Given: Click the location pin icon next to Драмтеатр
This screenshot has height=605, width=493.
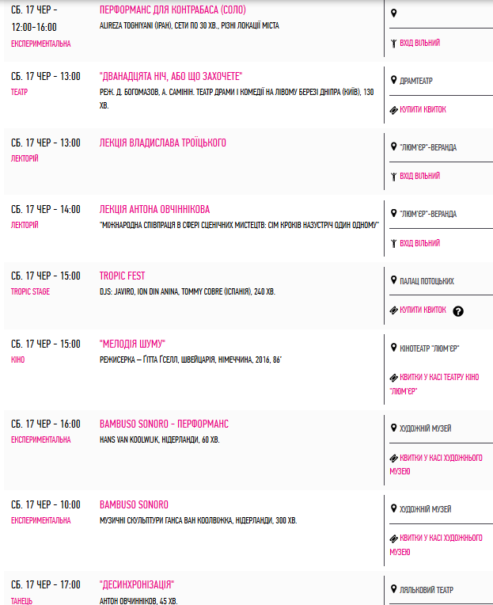Looking at the screenshot, I should tap(393, 80).
